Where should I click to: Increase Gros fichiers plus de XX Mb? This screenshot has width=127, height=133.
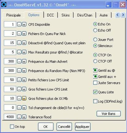click(24, 99)
